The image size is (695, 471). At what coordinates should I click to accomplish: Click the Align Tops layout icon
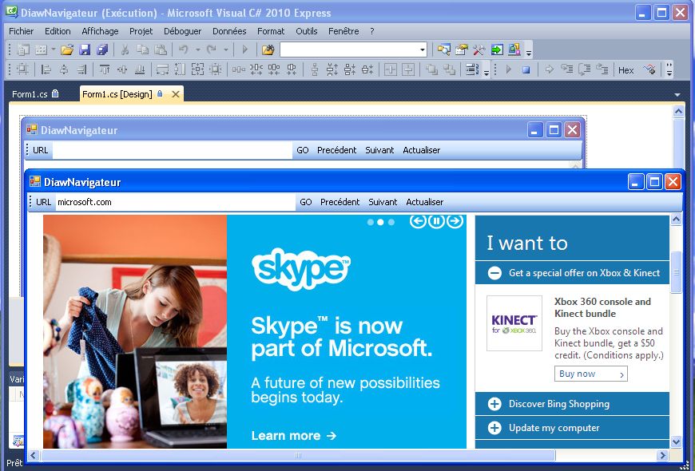105,69
